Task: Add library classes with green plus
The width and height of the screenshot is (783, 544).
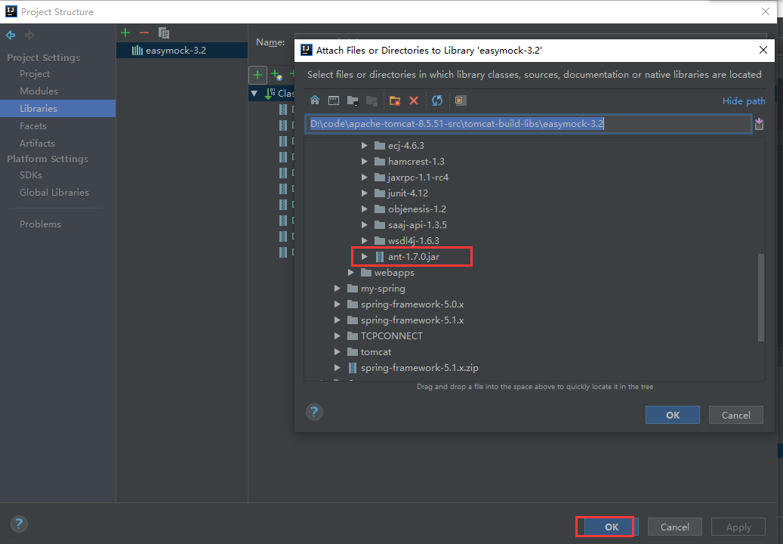Action: 257,76
